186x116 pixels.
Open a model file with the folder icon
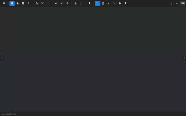[x=4, y=3]
